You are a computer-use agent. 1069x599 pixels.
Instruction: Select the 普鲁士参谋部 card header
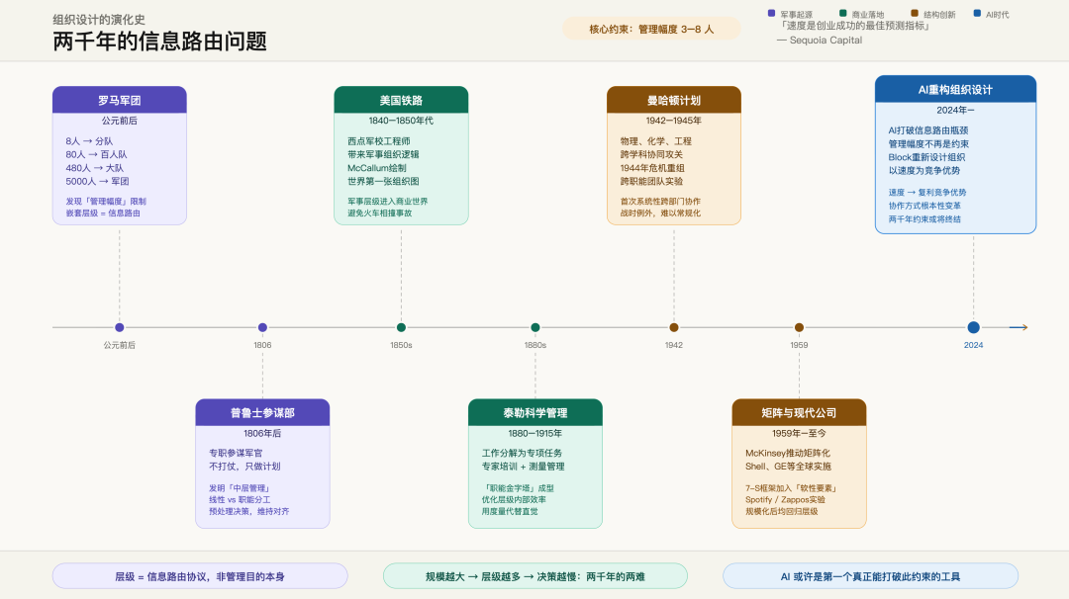point(261,413)
